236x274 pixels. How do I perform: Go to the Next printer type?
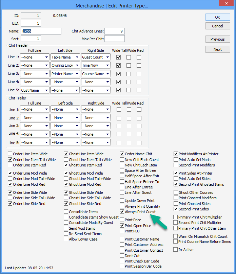218,49
